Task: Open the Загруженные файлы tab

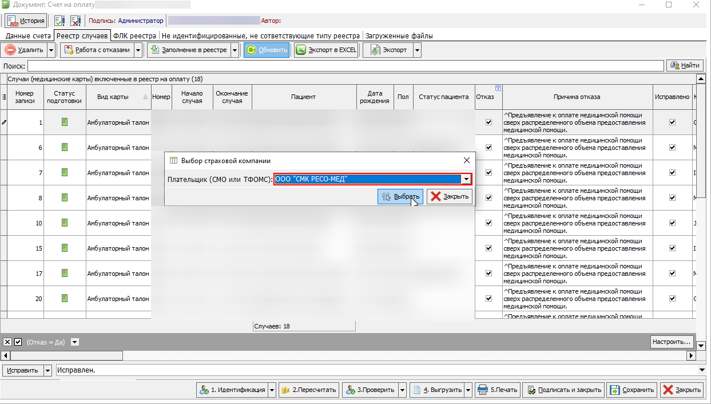Action: tap(399, 35)
